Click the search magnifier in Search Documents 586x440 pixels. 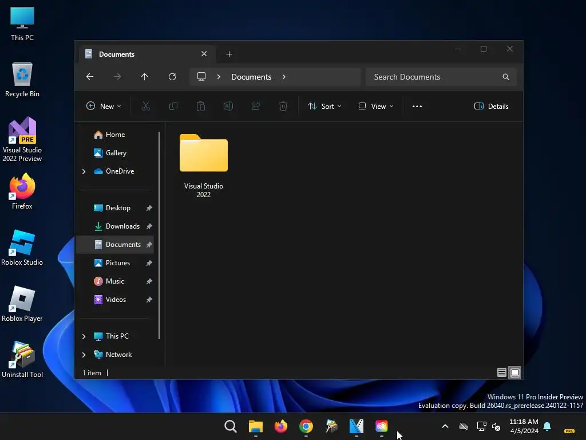click(x=506, y=77)
